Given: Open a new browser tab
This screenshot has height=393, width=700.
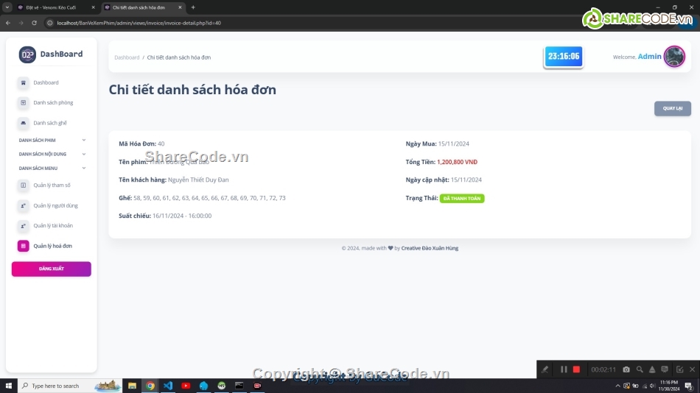Looking at the screenshot, I should pos(193,7).
